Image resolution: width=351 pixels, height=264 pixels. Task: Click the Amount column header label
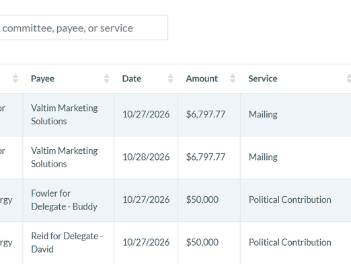click(x=202, y=79)
